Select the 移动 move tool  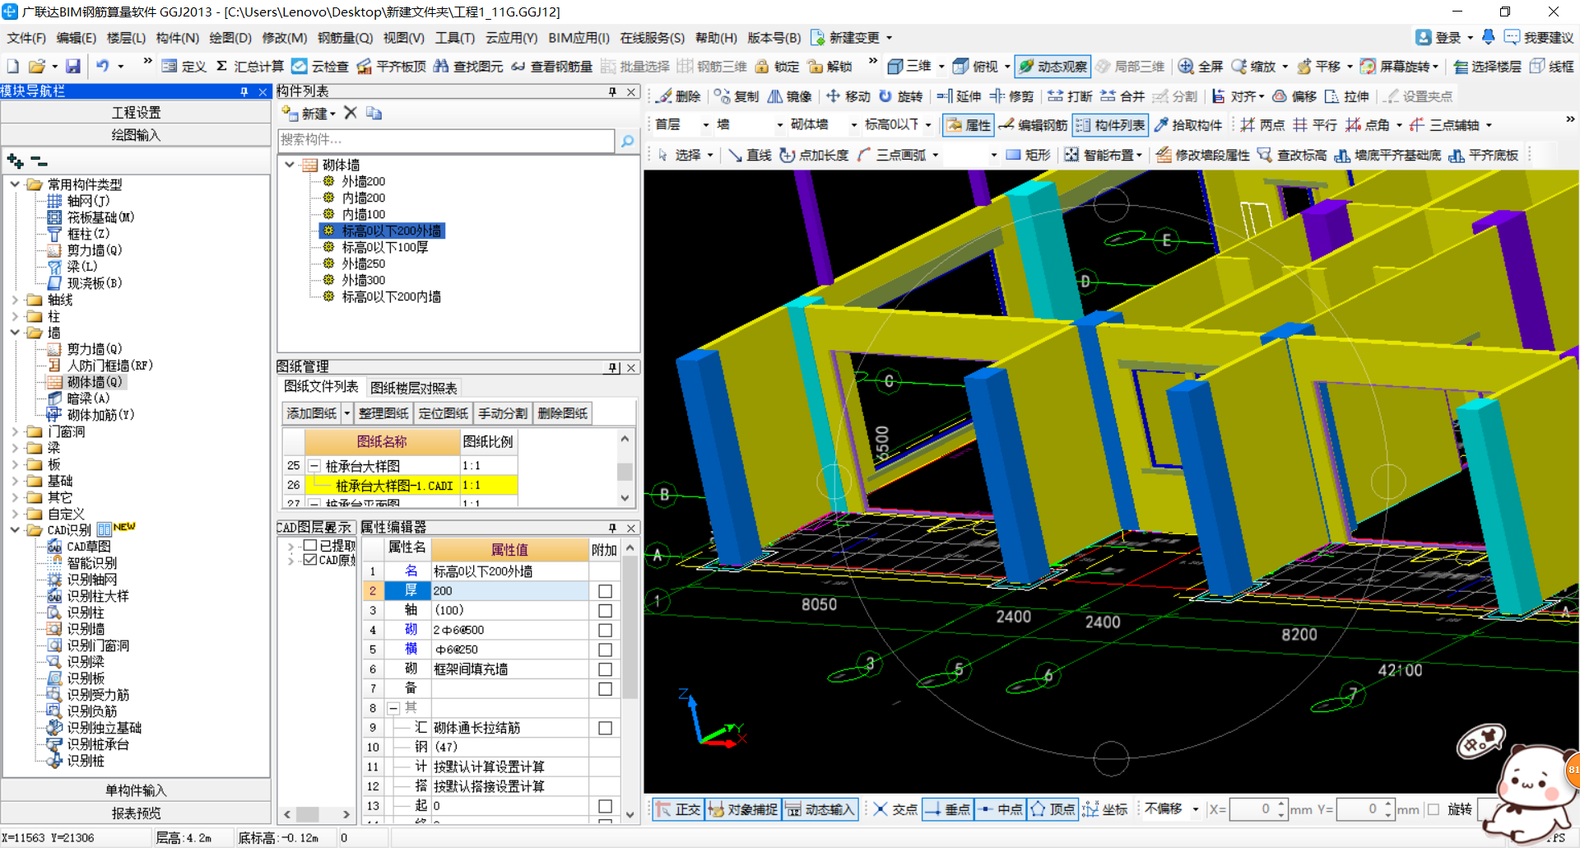pos(848,96)
